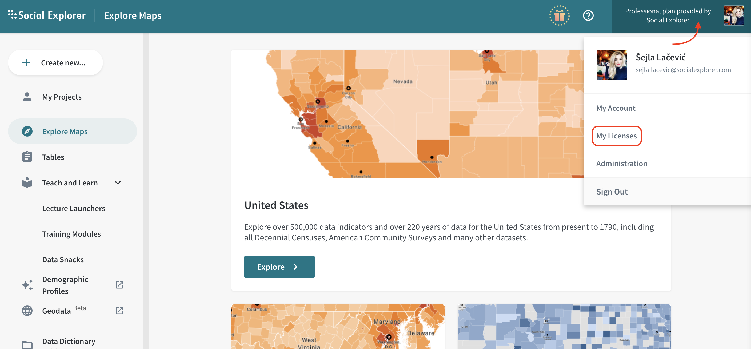Open Demographic Profiles external link icon

[x=119, y=285]
